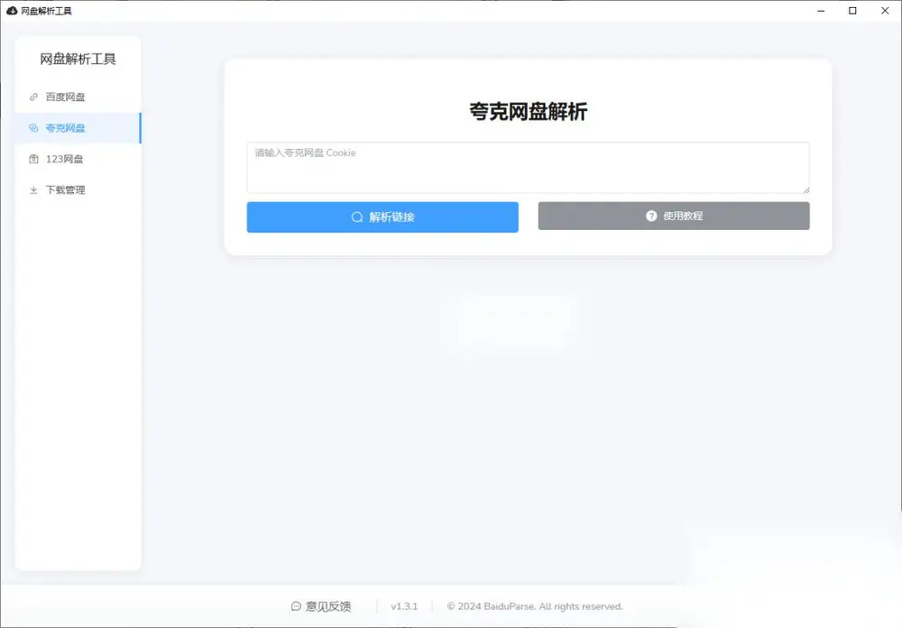Click the icon beside 夸克网盘 in sidebar
Image resolution: width=902 pixels, height=628 pixels.
point(33,128)
